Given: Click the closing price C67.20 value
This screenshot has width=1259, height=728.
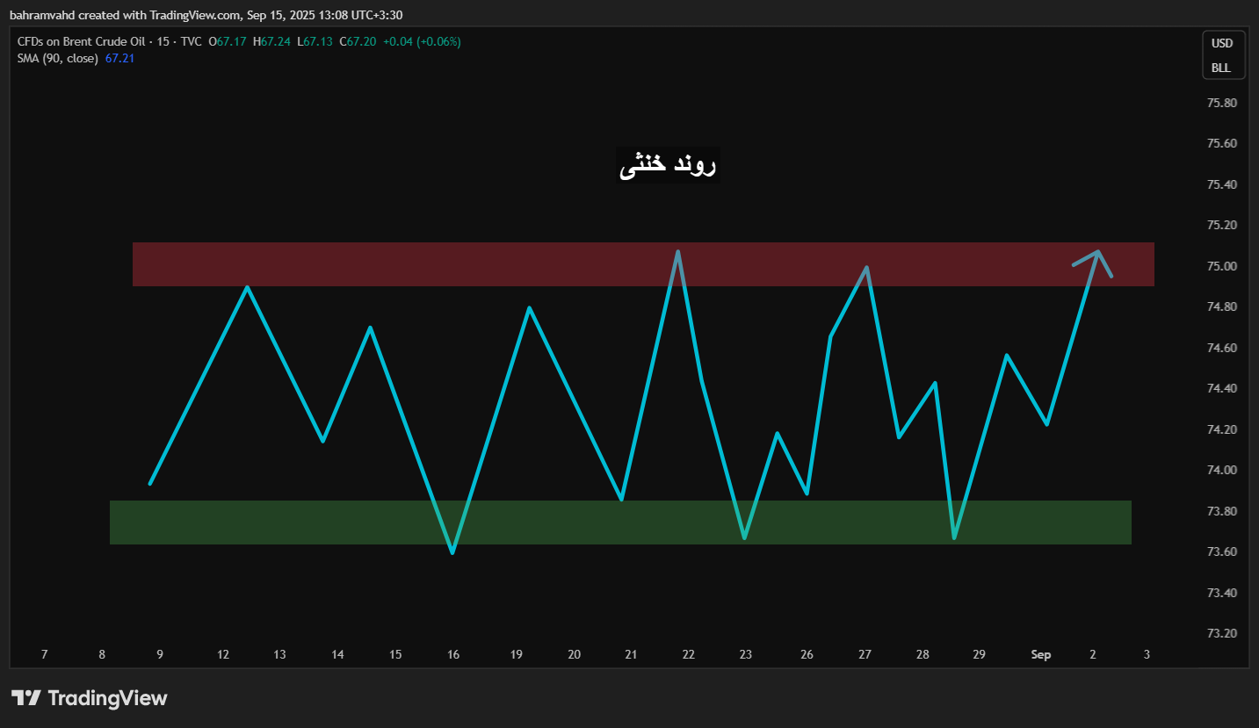Looking at the screenshot, I should point(358,41).
